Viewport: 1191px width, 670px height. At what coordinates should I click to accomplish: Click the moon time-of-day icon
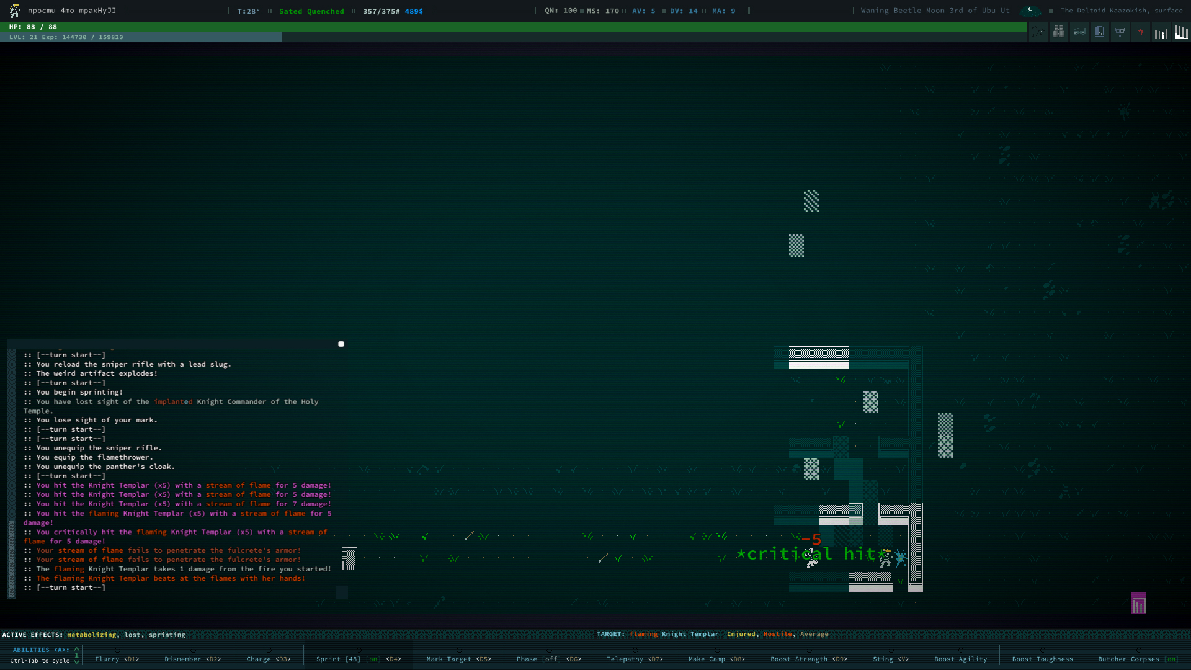pyautogui.click(x=1030, y=11)
